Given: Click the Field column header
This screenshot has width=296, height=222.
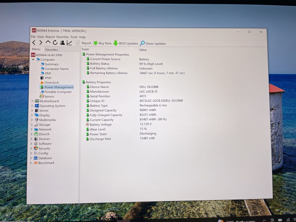Looking at the screenshot, I should tap(85, 49).
